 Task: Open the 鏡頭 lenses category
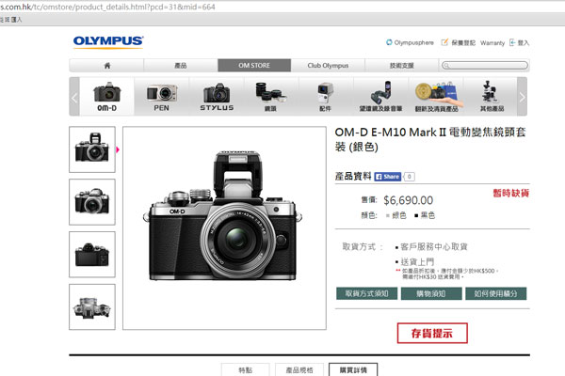pos(271,97)
